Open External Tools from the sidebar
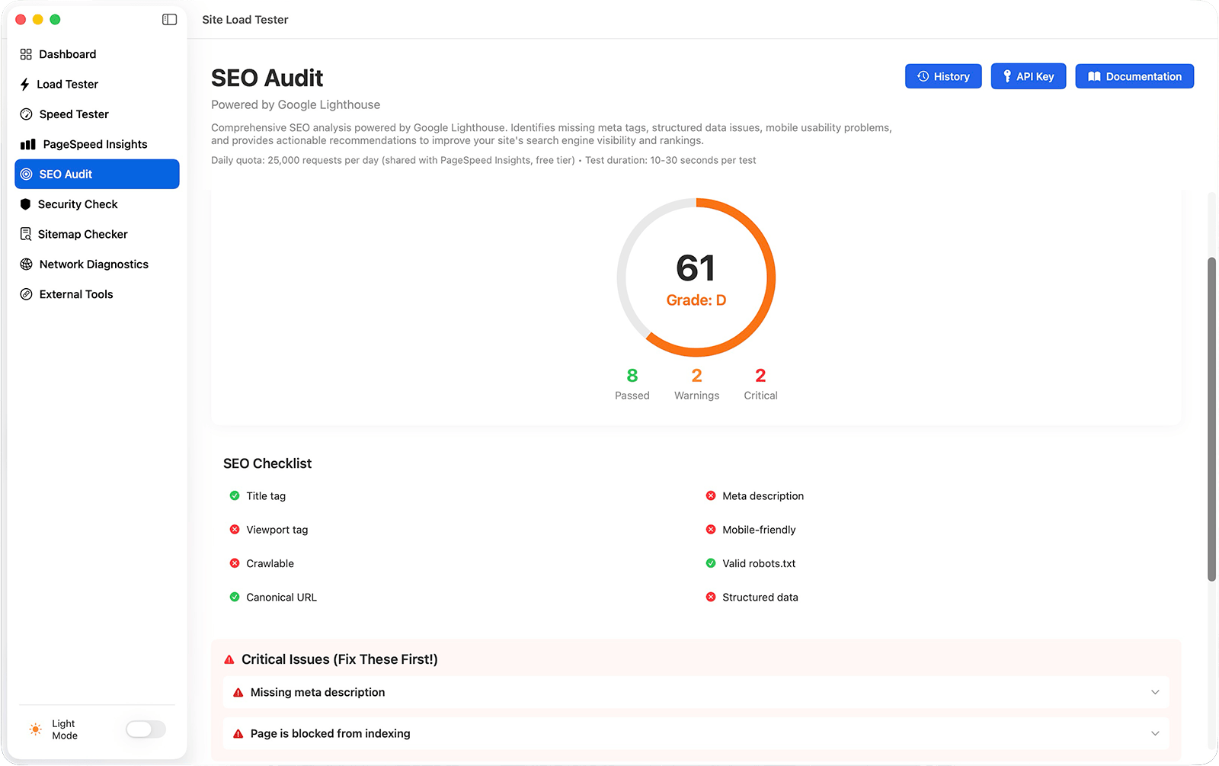1219x766 pixels. [x=75, y=293]
